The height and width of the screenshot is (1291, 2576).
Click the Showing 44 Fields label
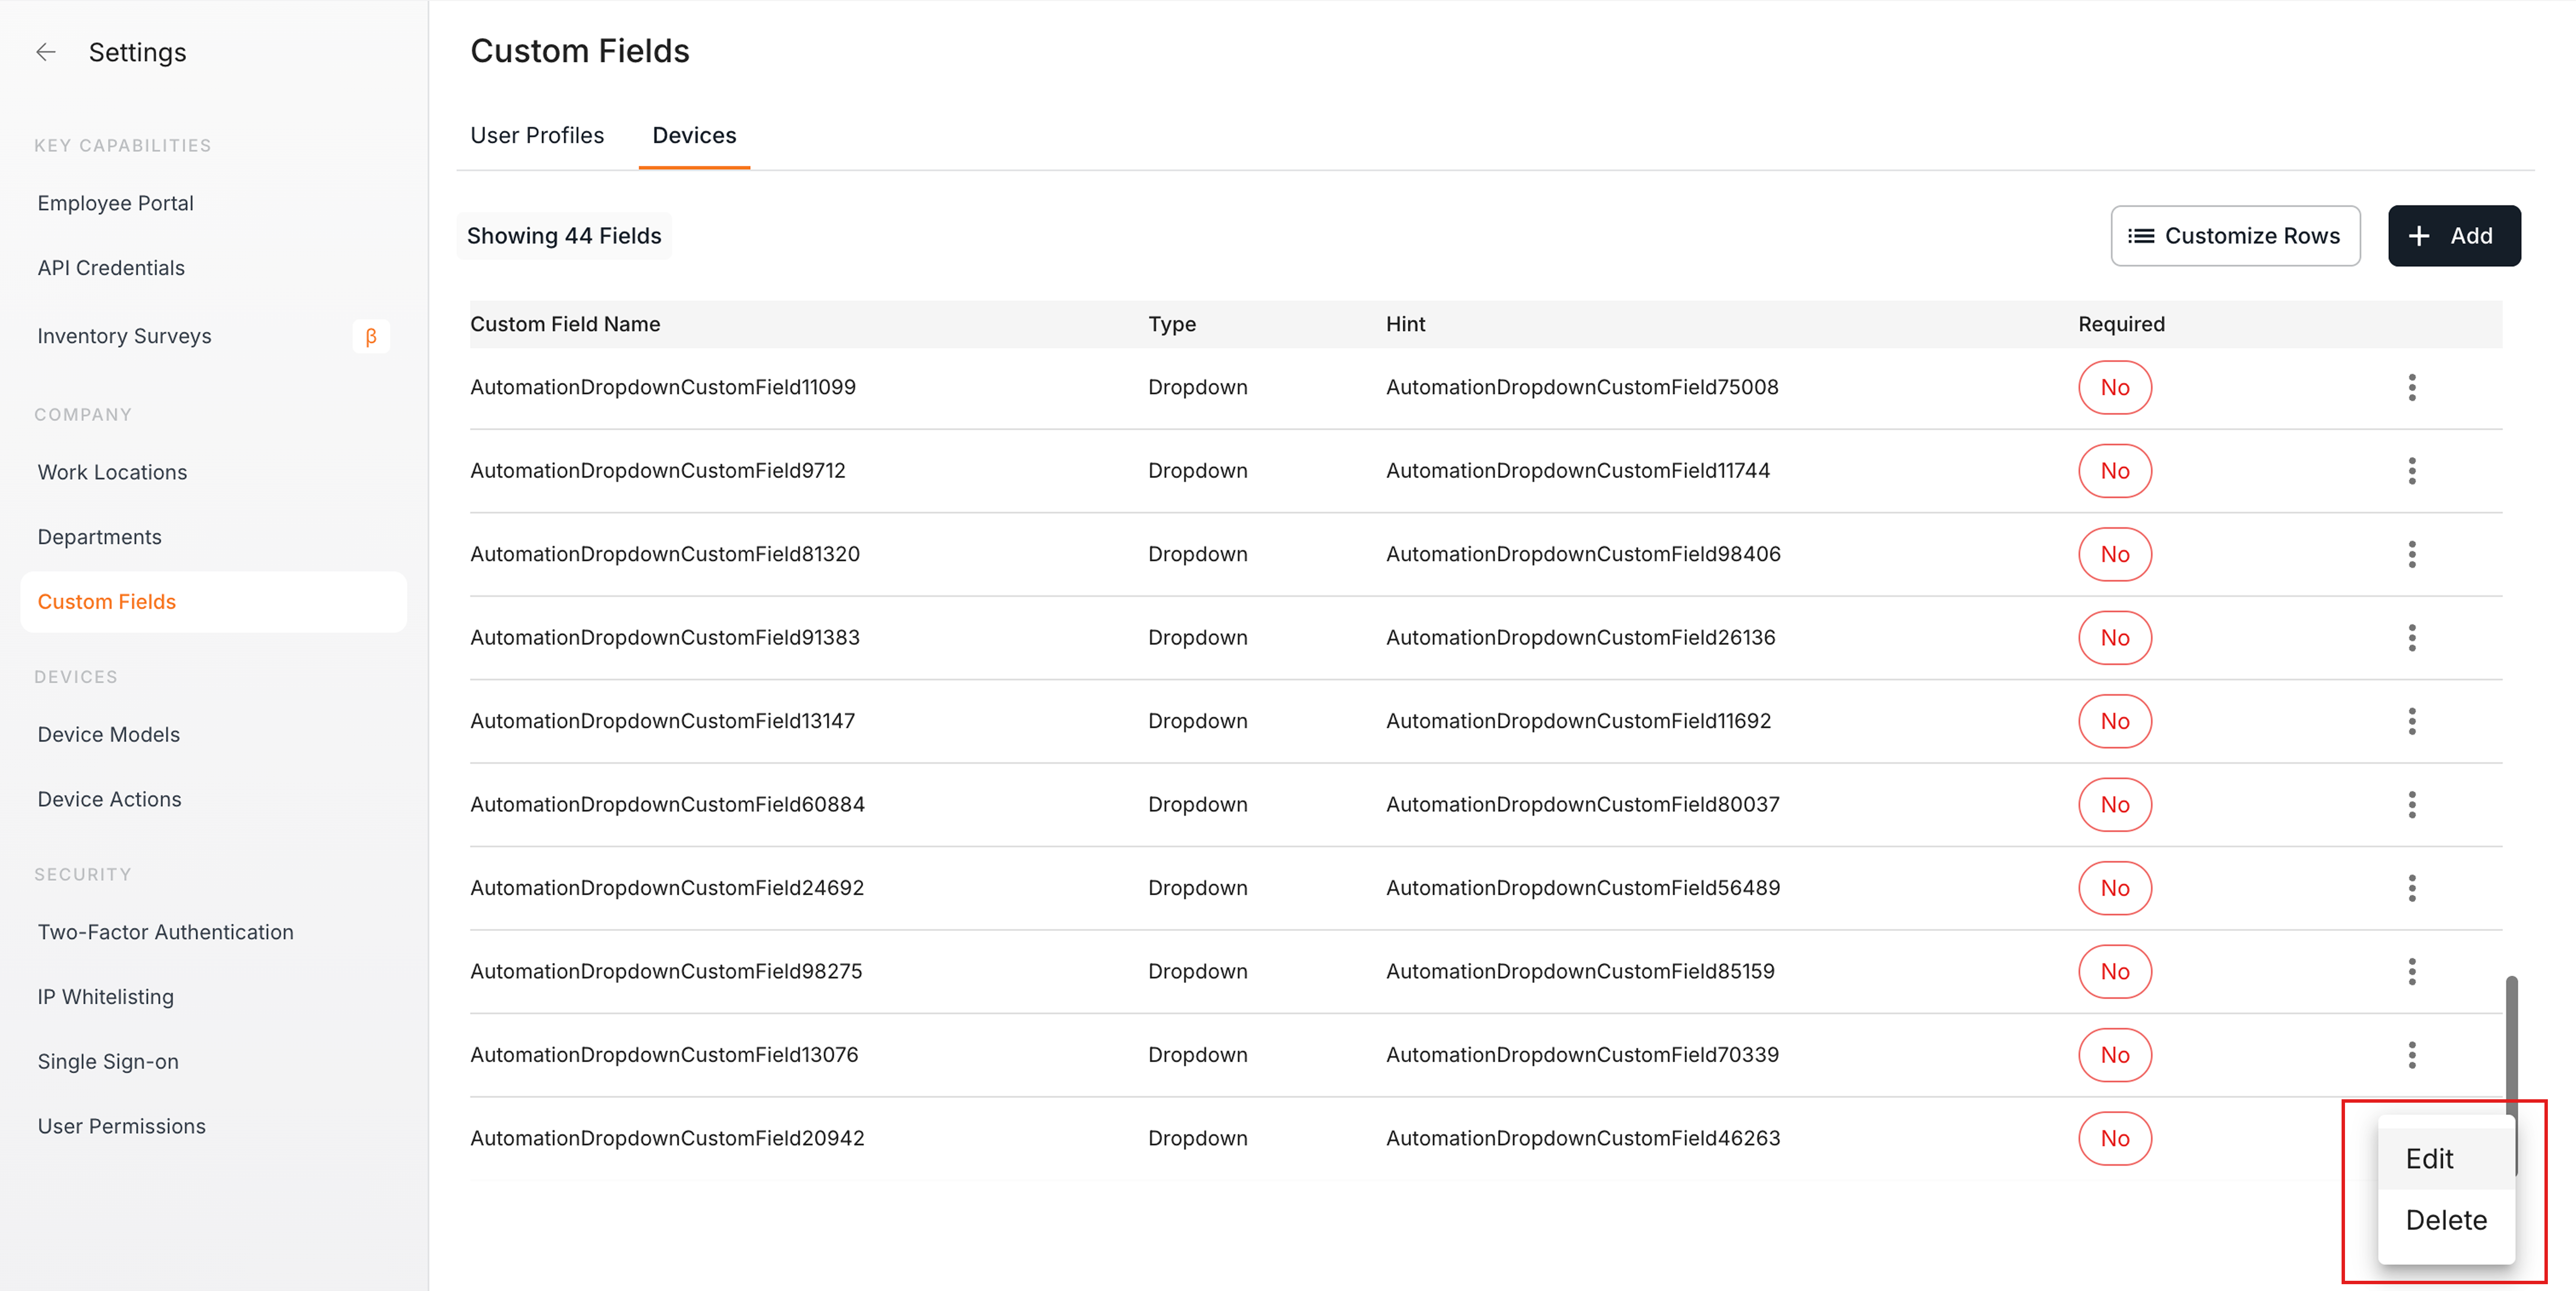click(x=564, y=236)
